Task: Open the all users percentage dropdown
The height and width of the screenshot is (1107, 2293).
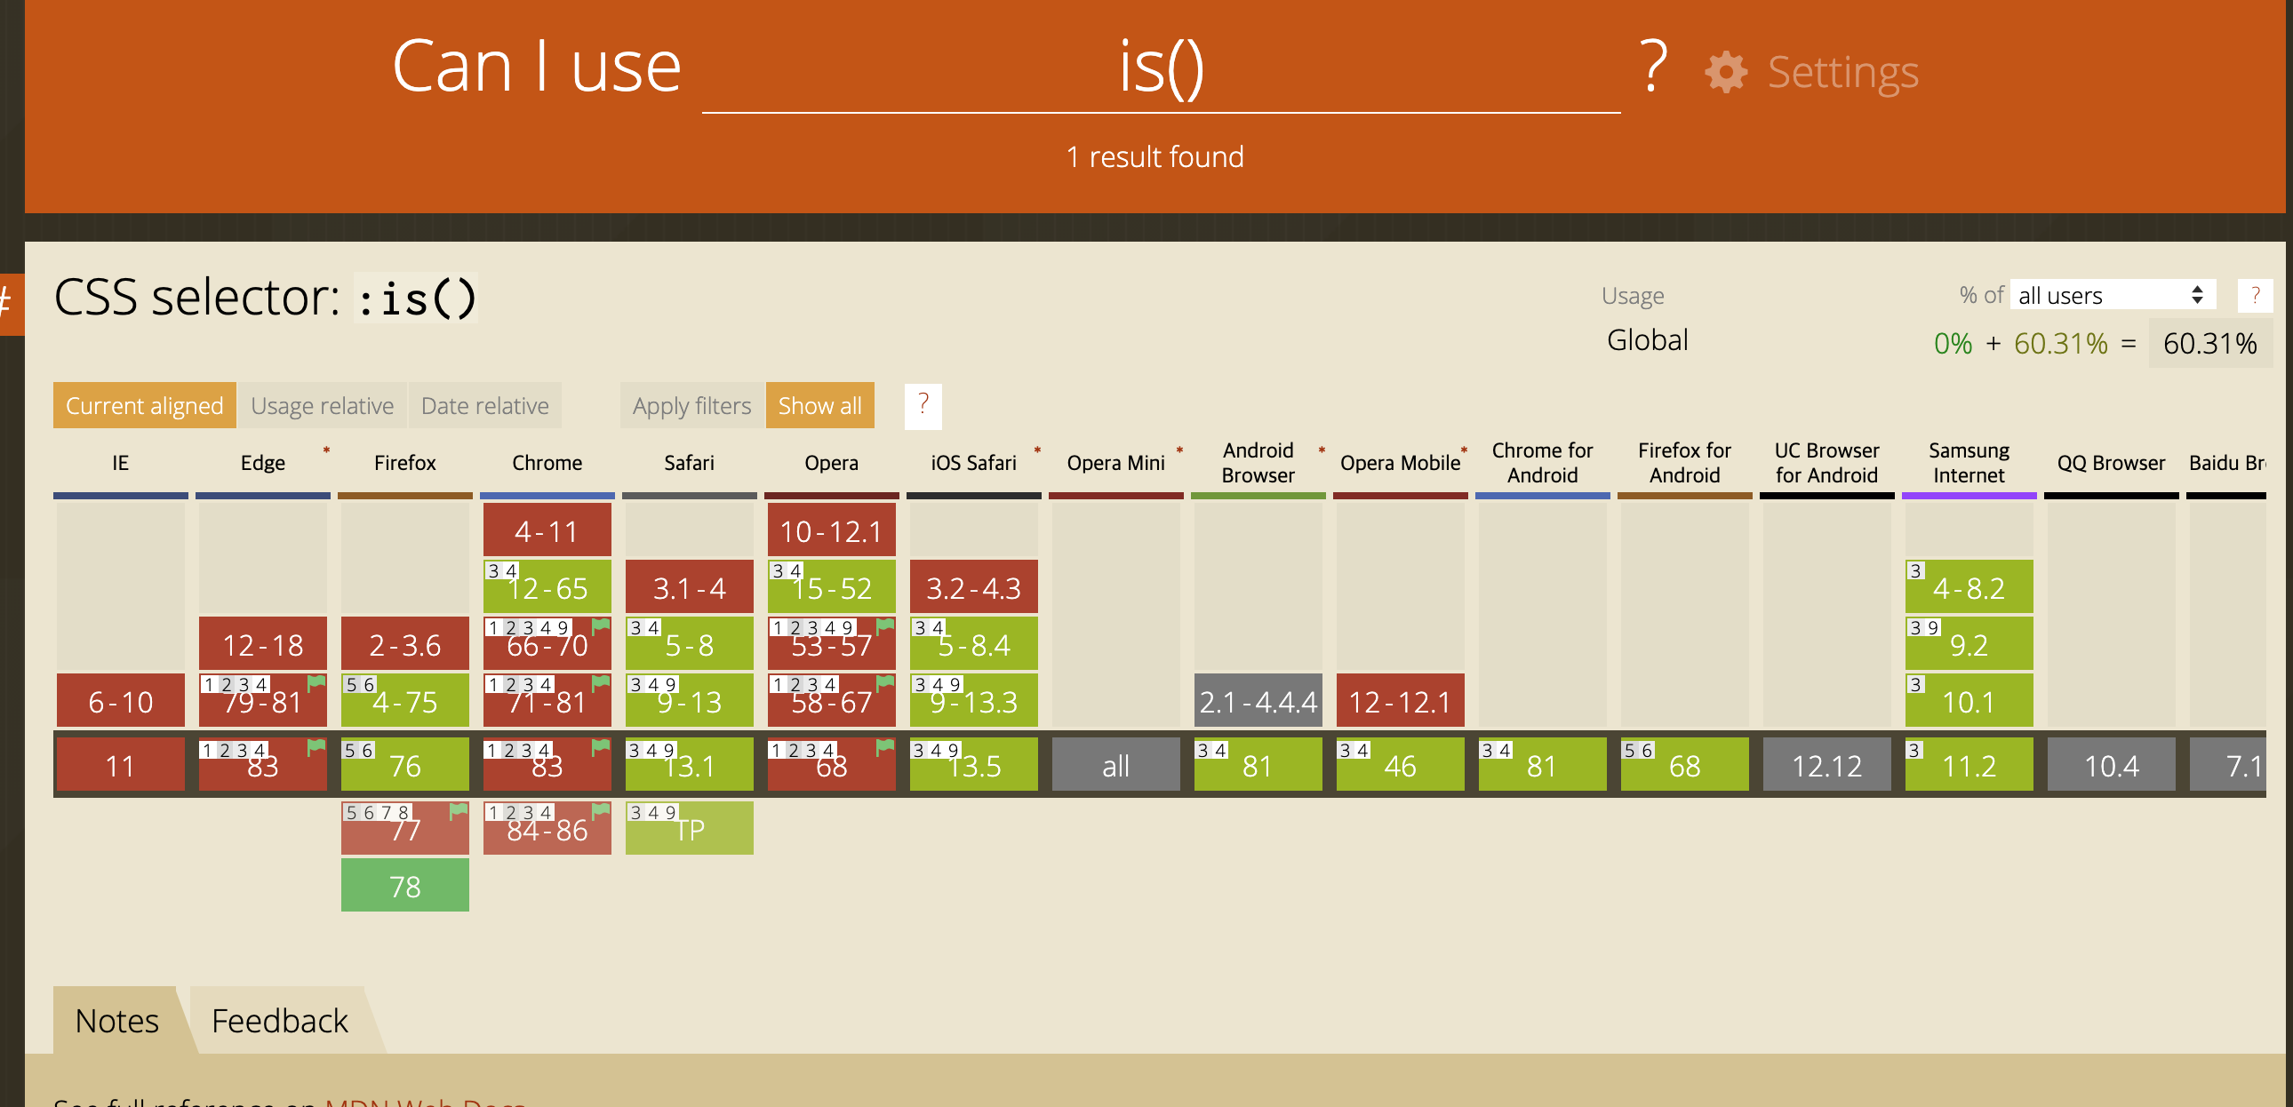Action: coord(2112,296)
